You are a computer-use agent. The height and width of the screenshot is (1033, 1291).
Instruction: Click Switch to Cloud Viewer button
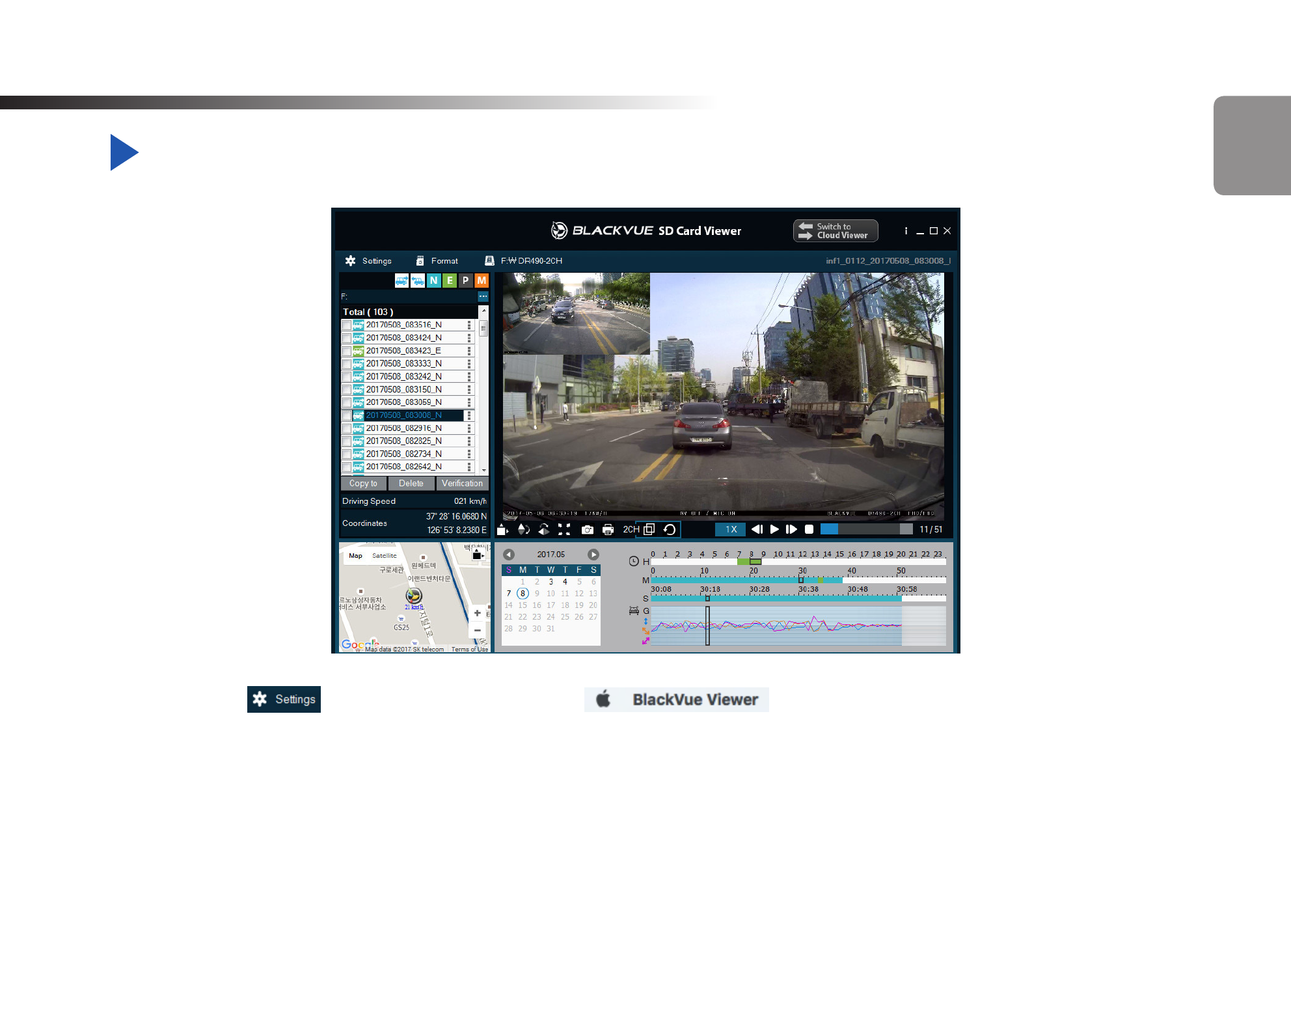point(836,230)
